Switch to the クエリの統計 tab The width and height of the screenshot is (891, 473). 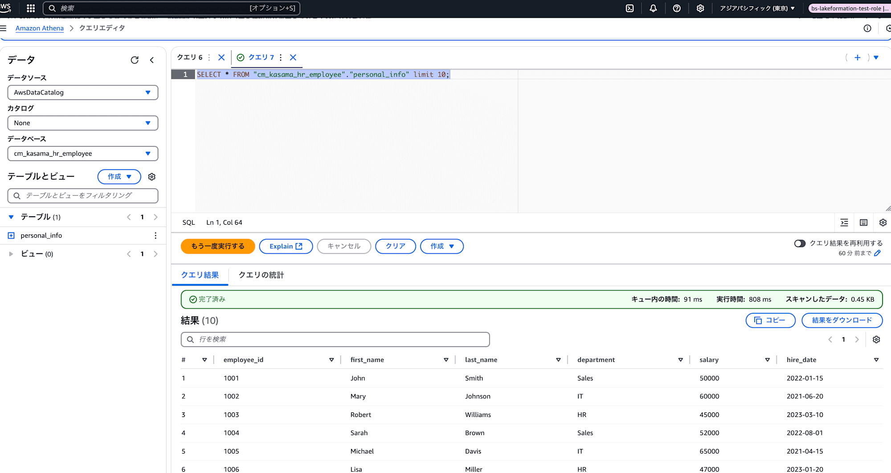pyautogui.click(x=261, y=275)
